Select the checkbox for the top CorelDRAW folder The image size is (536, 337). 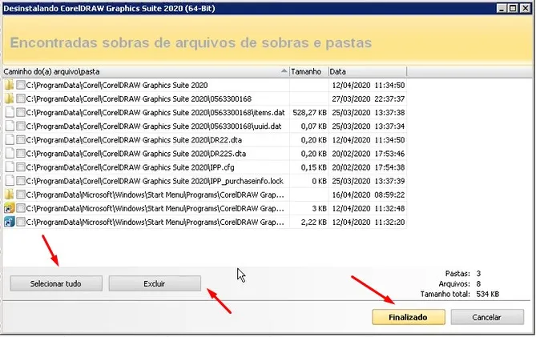click(x=21, y=85)
